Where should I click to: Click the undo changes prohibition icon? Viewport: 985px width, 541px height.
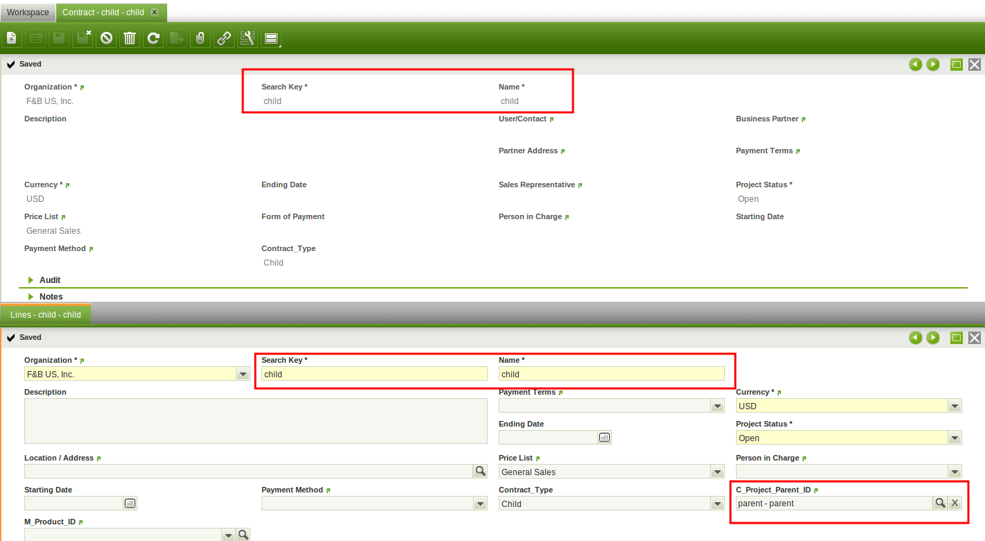(106, 38)
